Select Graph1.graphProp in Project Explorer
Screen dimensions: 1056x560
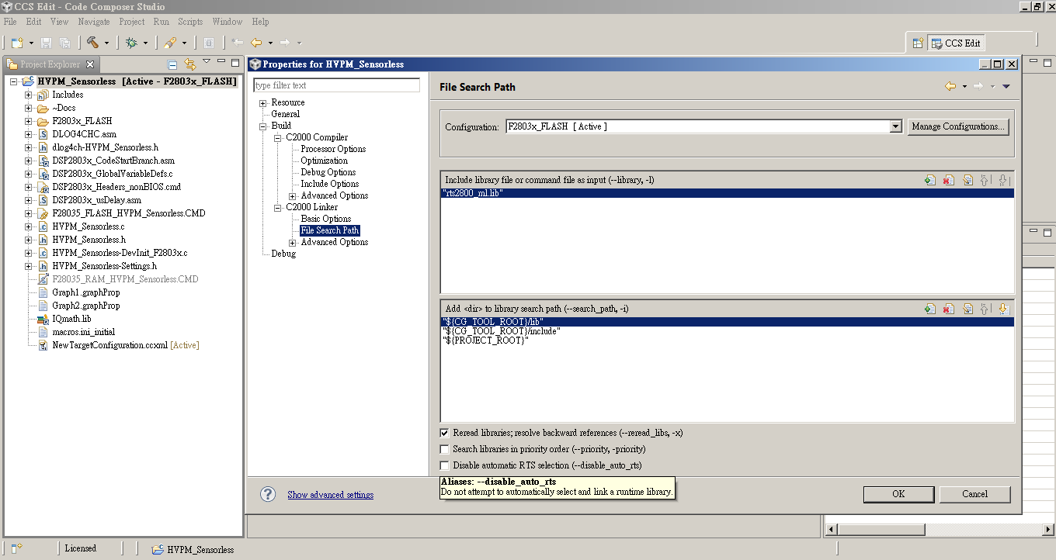pos(85,292)
